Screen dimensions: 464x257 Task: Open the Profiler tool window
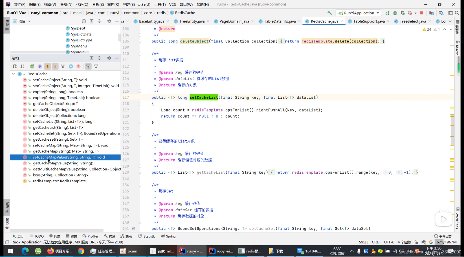(x=90, y=236)
